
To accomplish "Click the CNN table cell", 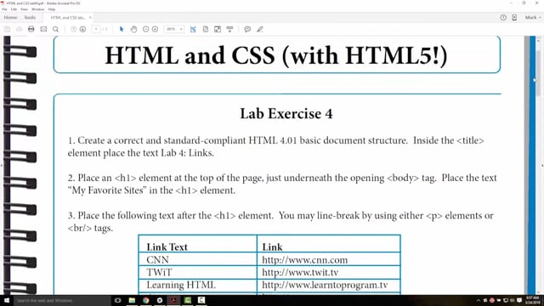I will coord(198,259).
